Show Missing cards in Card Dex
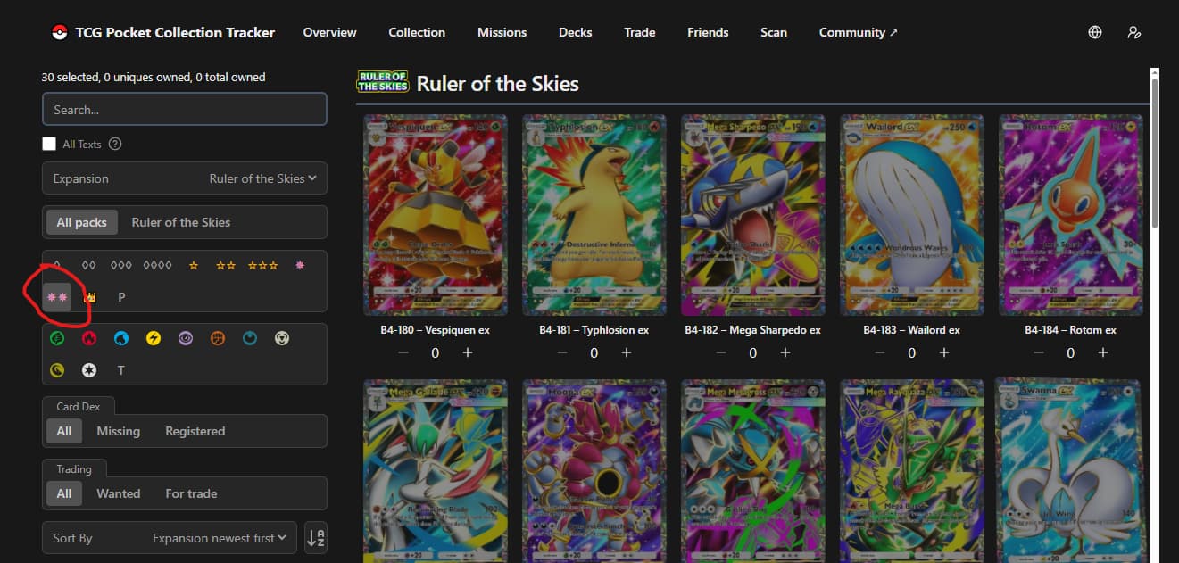 [x=119, y=431]
